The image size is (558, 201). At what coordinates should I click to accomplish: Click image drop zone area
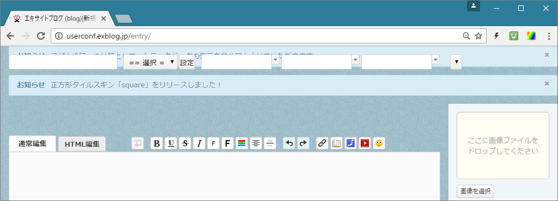pos(503,146)
